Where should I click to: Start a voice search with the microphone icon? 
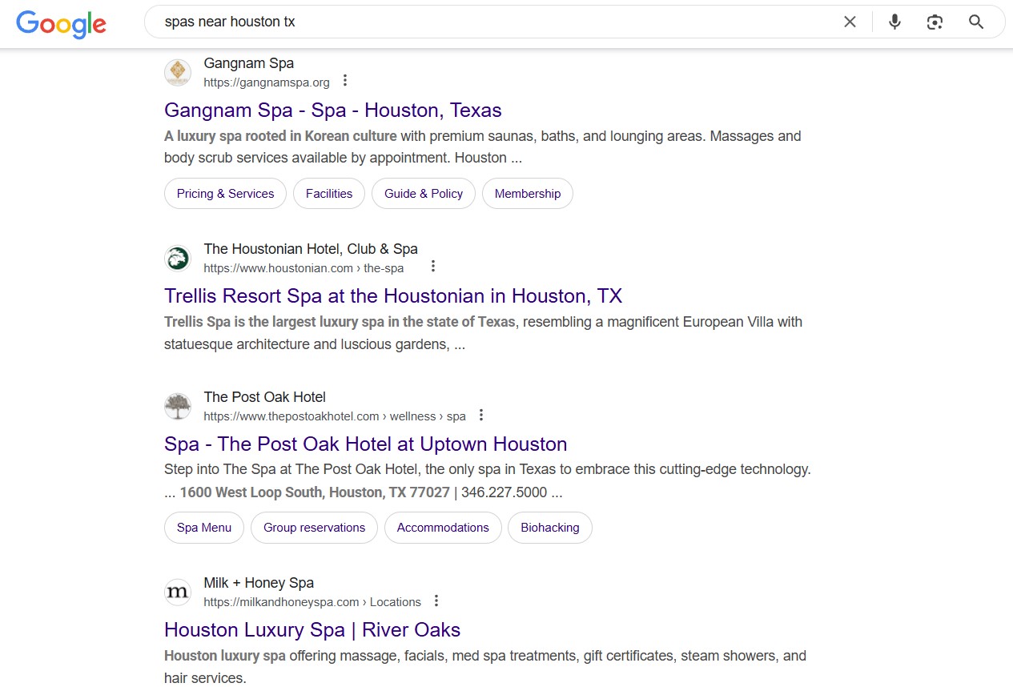894,22
